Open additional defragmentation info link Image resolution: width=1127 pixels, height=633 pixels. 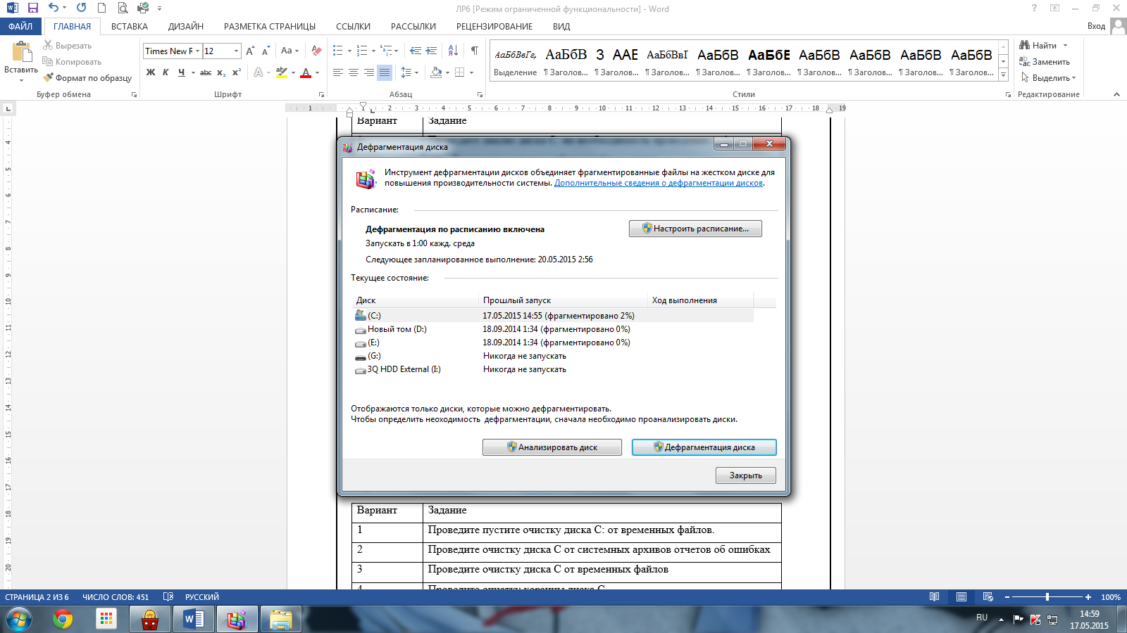659,183
